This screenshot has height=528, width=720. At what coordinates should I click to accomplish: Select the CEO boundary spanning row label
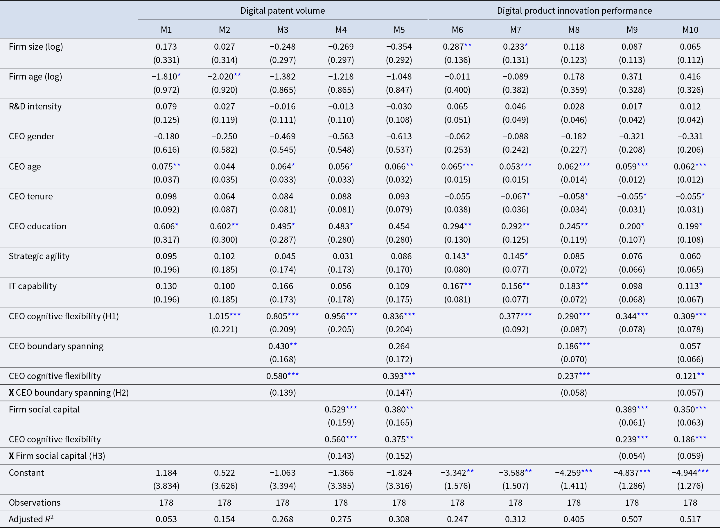56,346
